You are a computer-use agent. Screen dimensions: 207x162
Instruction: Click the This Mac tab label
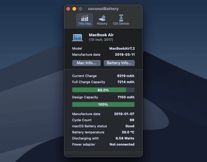coord(85,24)
